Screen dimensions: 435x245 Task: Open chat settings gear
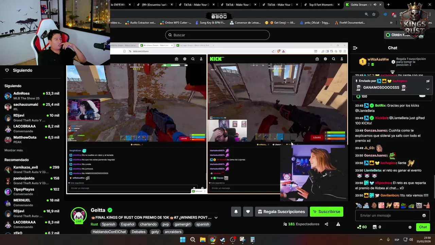coord(410,227)
